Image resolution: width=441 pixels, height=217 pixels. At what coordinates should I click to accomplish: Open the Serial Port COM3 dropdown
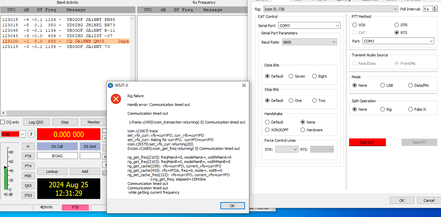coord(309,25)
